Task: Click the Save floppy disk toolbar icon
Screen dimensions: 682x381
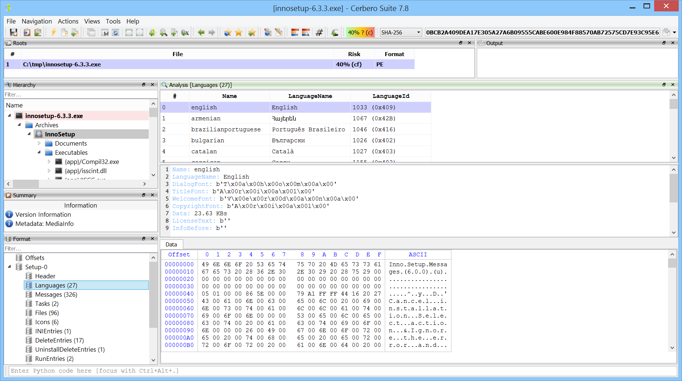Action: pos(14,32)
